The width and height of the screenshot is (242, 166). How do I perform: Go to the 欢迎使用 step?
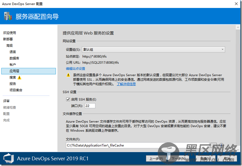[x=9, y=33]
